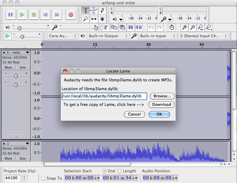
Task: Click the Paste clipboard icon
Action: 122,27
